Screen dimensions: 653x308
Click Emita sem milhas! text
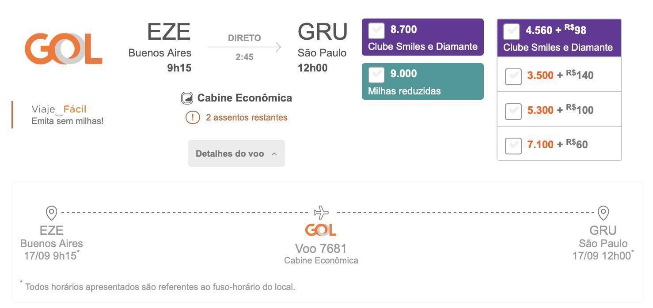[68, 121]
